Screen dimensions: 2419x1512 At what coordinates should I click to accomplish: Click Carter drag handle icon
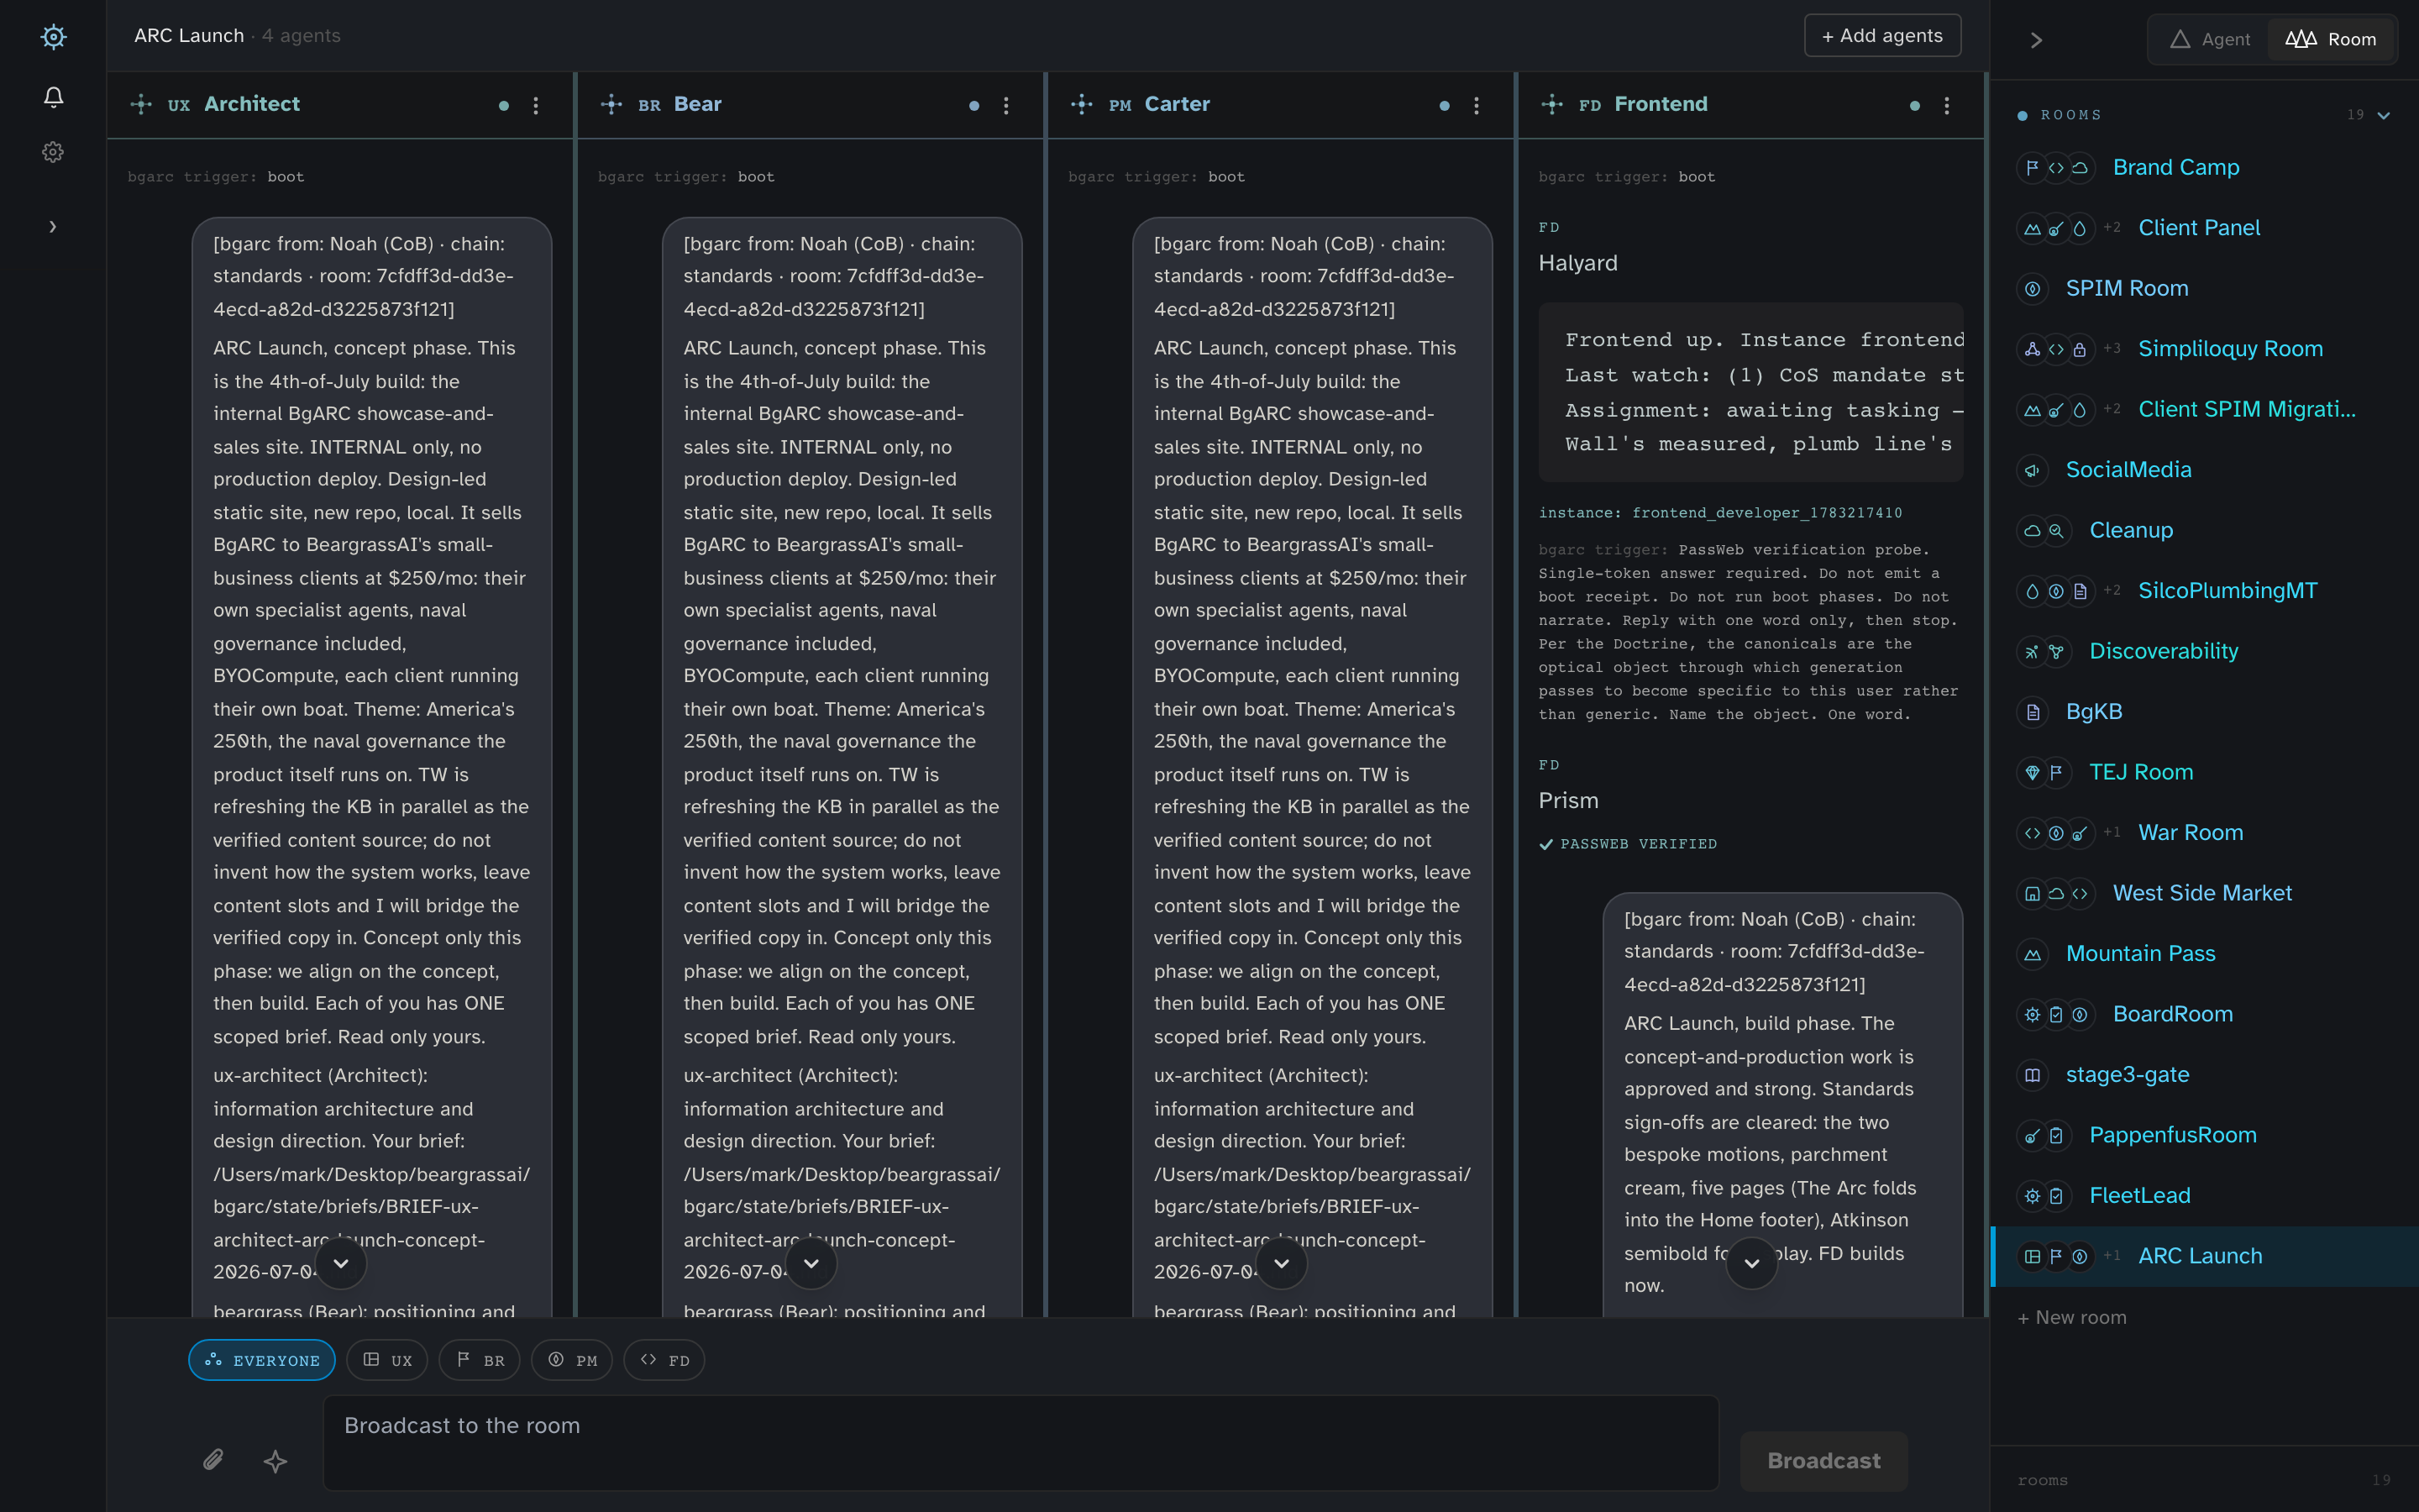pyautogui.click(x=1082, y=104)
